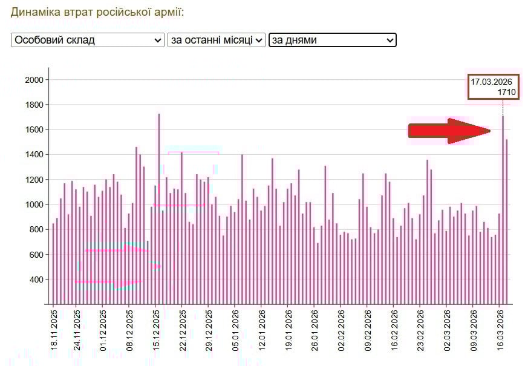
Task: Select the 400 y-axis tick label
Action: 36,279
